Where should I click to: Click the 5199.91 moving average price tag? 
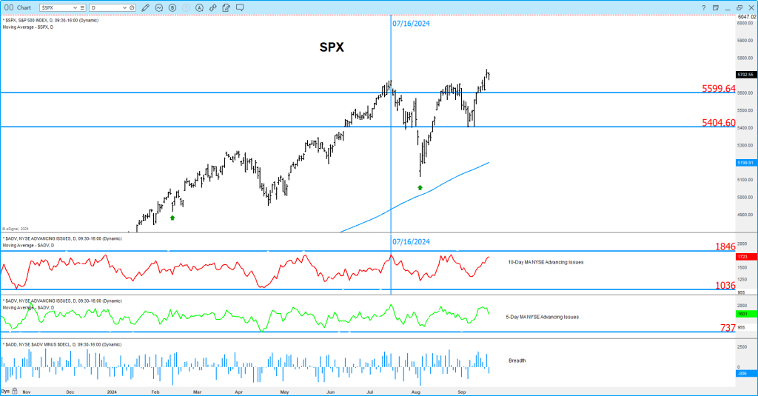pos(746,163)
